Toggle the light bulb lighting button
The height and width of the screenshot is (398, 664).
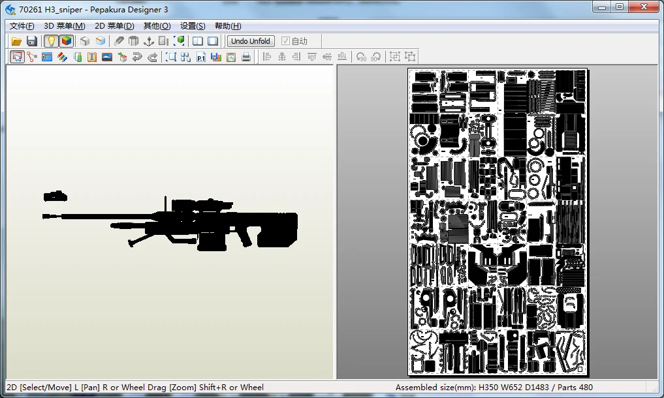[51, 41]
